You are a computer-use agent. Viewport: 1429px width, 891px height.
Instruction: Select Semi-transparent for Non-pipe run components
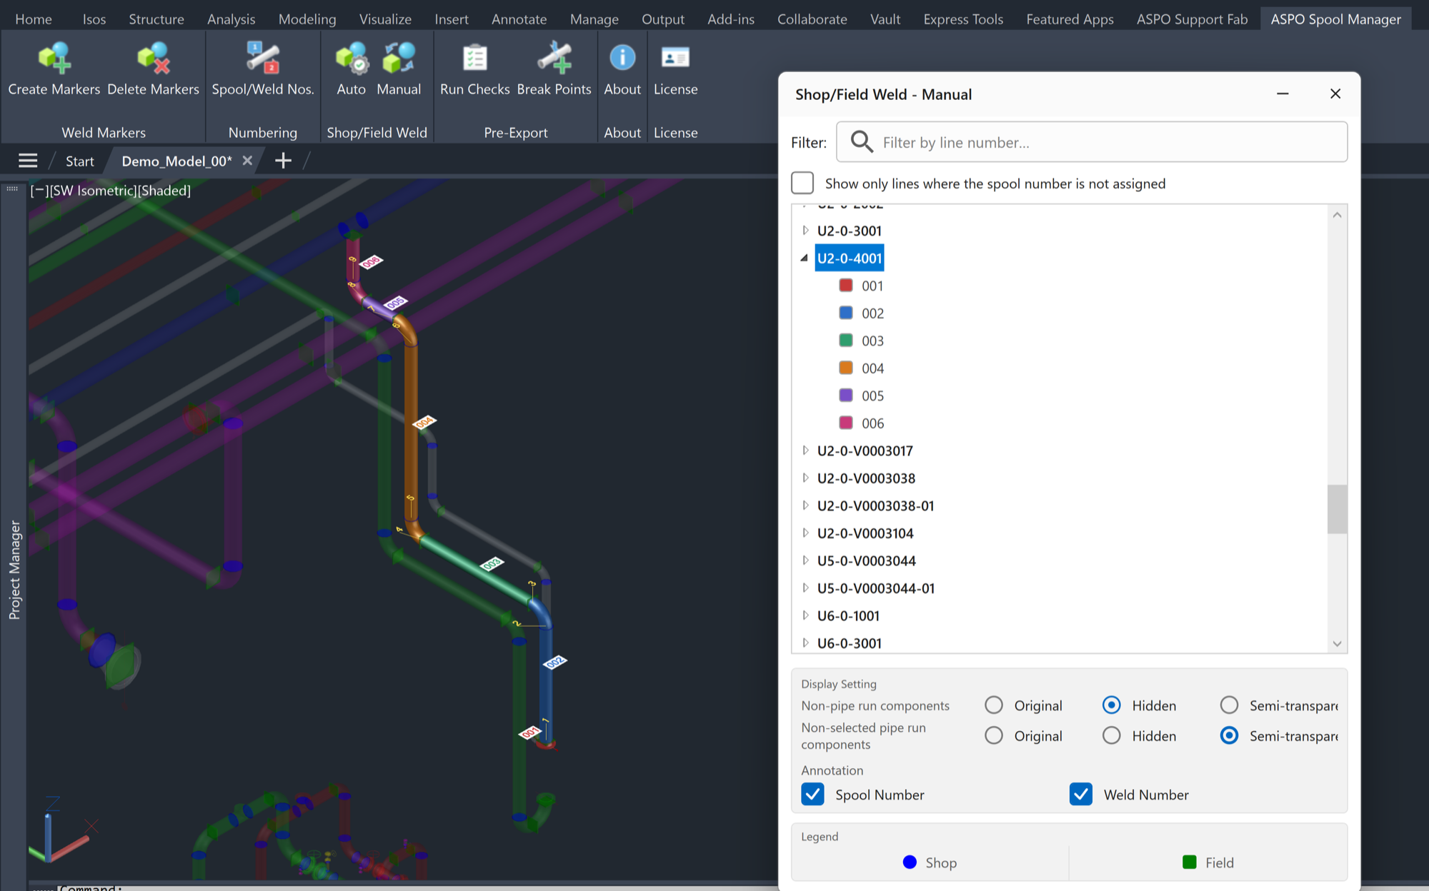tap(1229, 705)
